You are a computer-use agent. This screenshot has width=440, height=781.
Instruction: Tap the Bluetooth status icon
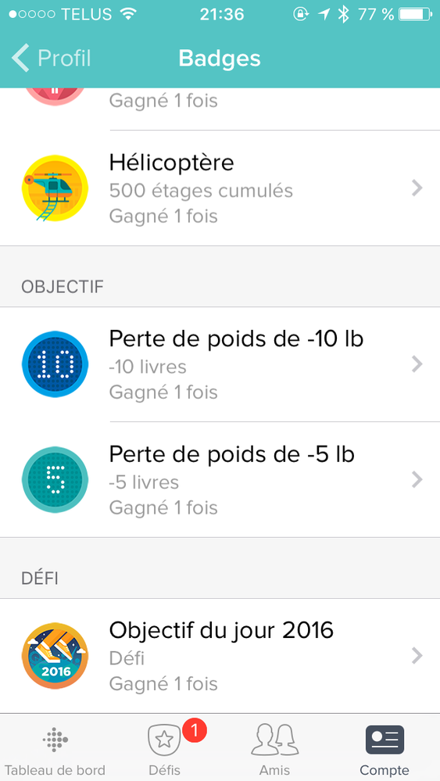pos(343,14)
